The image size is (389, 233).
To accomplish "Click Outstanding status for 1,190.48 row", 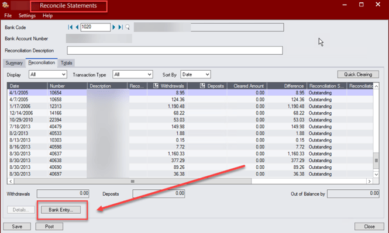I will (x=320, y=106).
